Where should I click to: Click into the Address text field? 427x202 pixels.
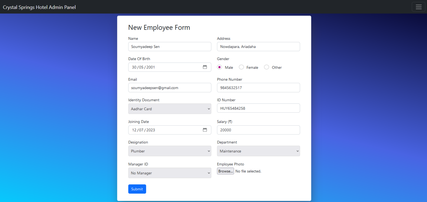pyautogui.click(x=258, y=47)
